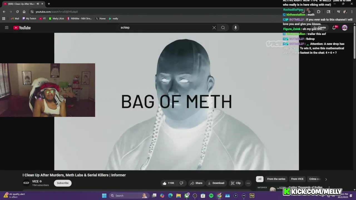Clear the search text with the X icon
Screen dimensions: 356x200
(x=214, y=27)
